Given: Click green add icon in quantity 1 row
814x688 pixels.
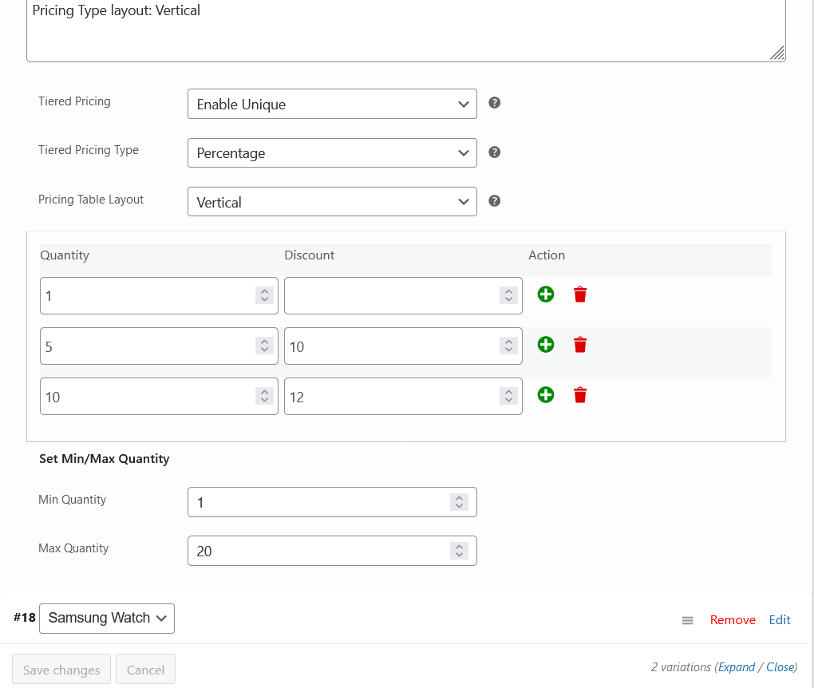Looking at the screenshot, I should pos(546,295).
